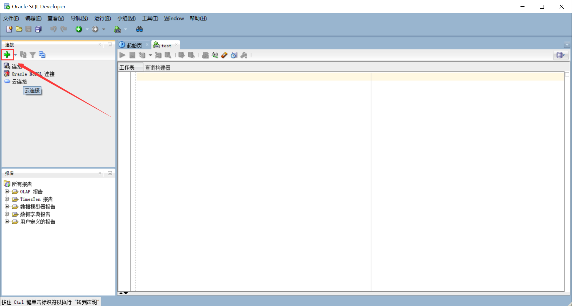Select the test worksheet tab
The height and width of the screenshot is (306, 572).
coord(166,45)
